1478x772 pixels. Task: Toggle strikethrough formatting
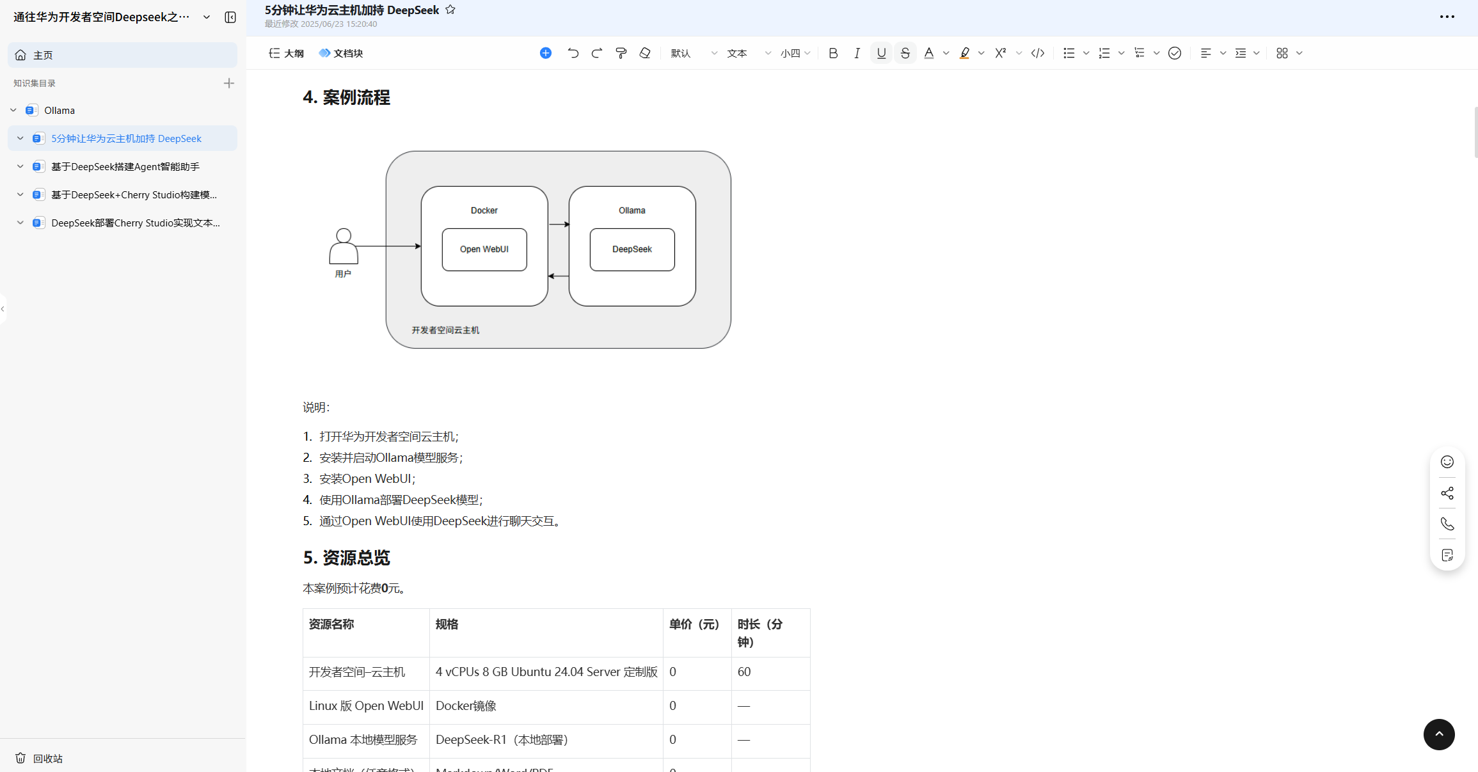(905, 53)
